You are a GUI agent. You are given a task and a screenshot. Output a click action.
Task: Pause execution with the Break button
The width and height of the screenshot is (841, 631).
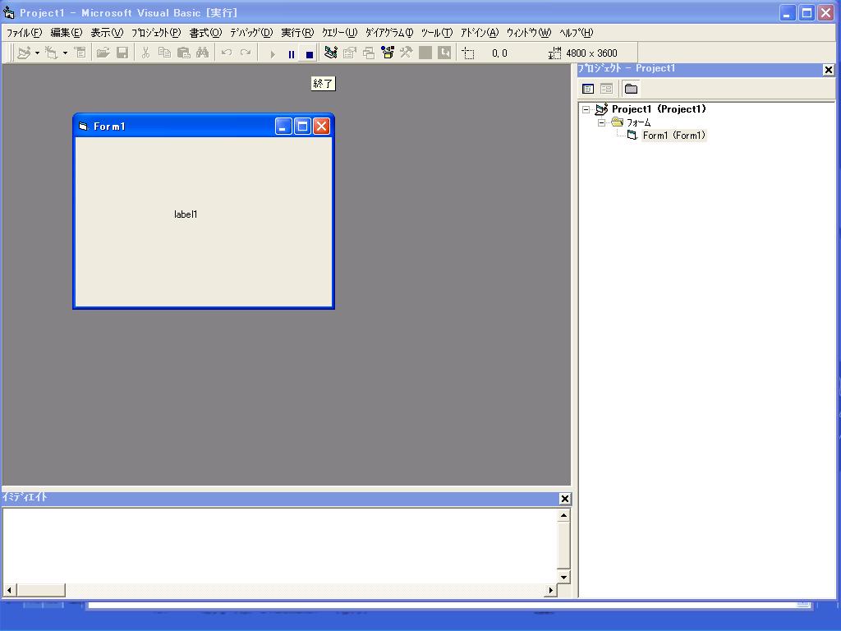292,53
